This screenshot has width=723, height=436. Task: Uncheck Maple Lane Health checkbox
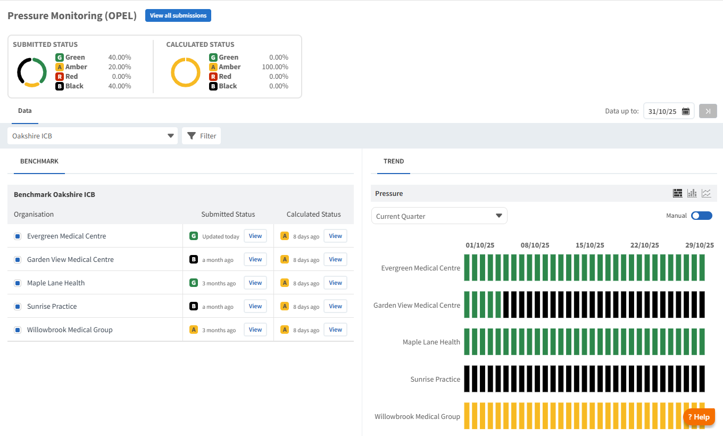click(18, 283)
